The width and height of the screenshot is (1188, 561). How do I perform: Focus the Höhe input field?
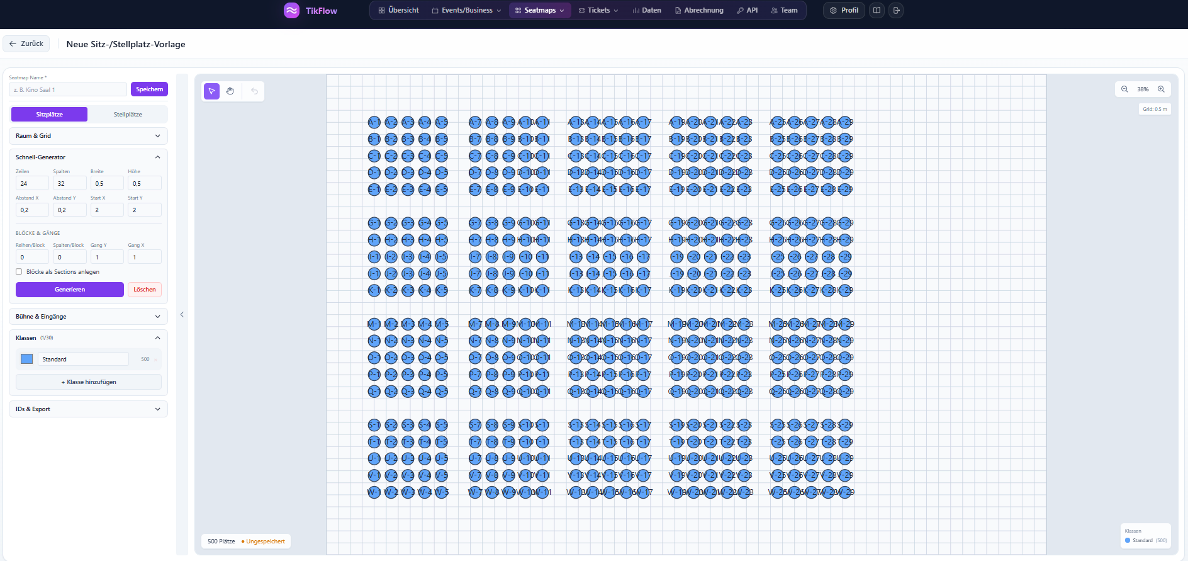(145, 183)
